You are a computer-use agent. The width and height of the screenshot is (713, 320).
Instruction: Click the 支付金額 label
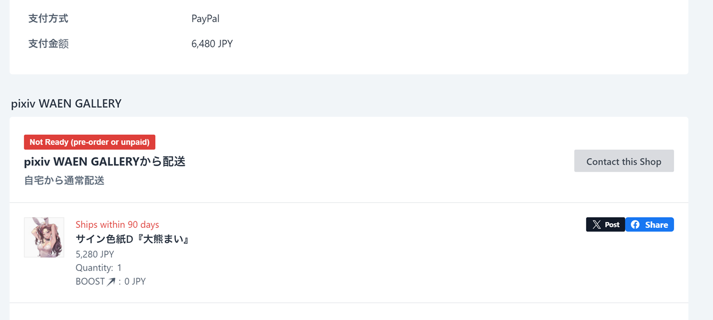tap(48, 44)
